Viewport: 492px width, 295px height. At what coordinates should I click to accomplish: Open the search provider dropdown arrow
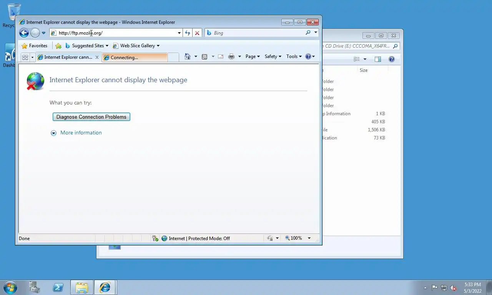click(316, 33)
